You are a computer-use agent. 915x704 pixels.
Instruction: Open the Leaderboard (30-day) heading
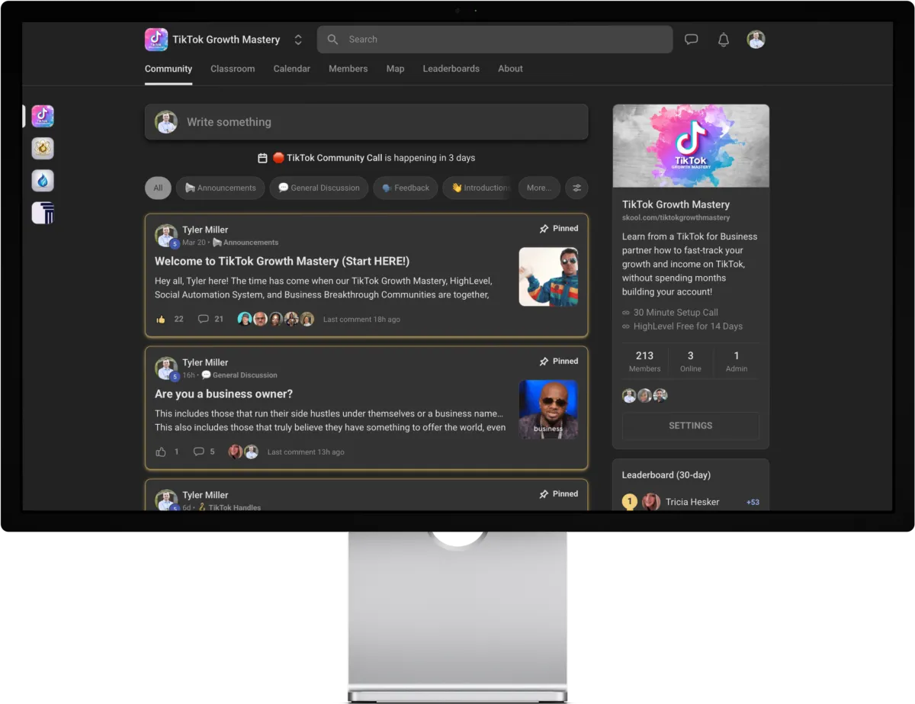coord(666,474)
